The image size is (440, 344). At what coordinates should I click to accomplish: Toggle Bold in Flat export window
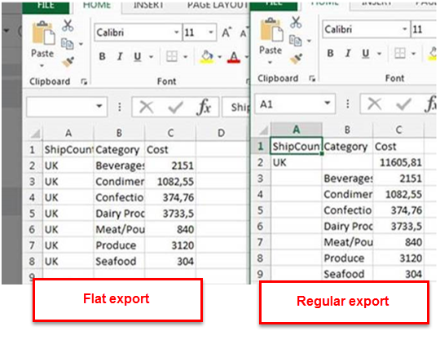tap(103, 57)
